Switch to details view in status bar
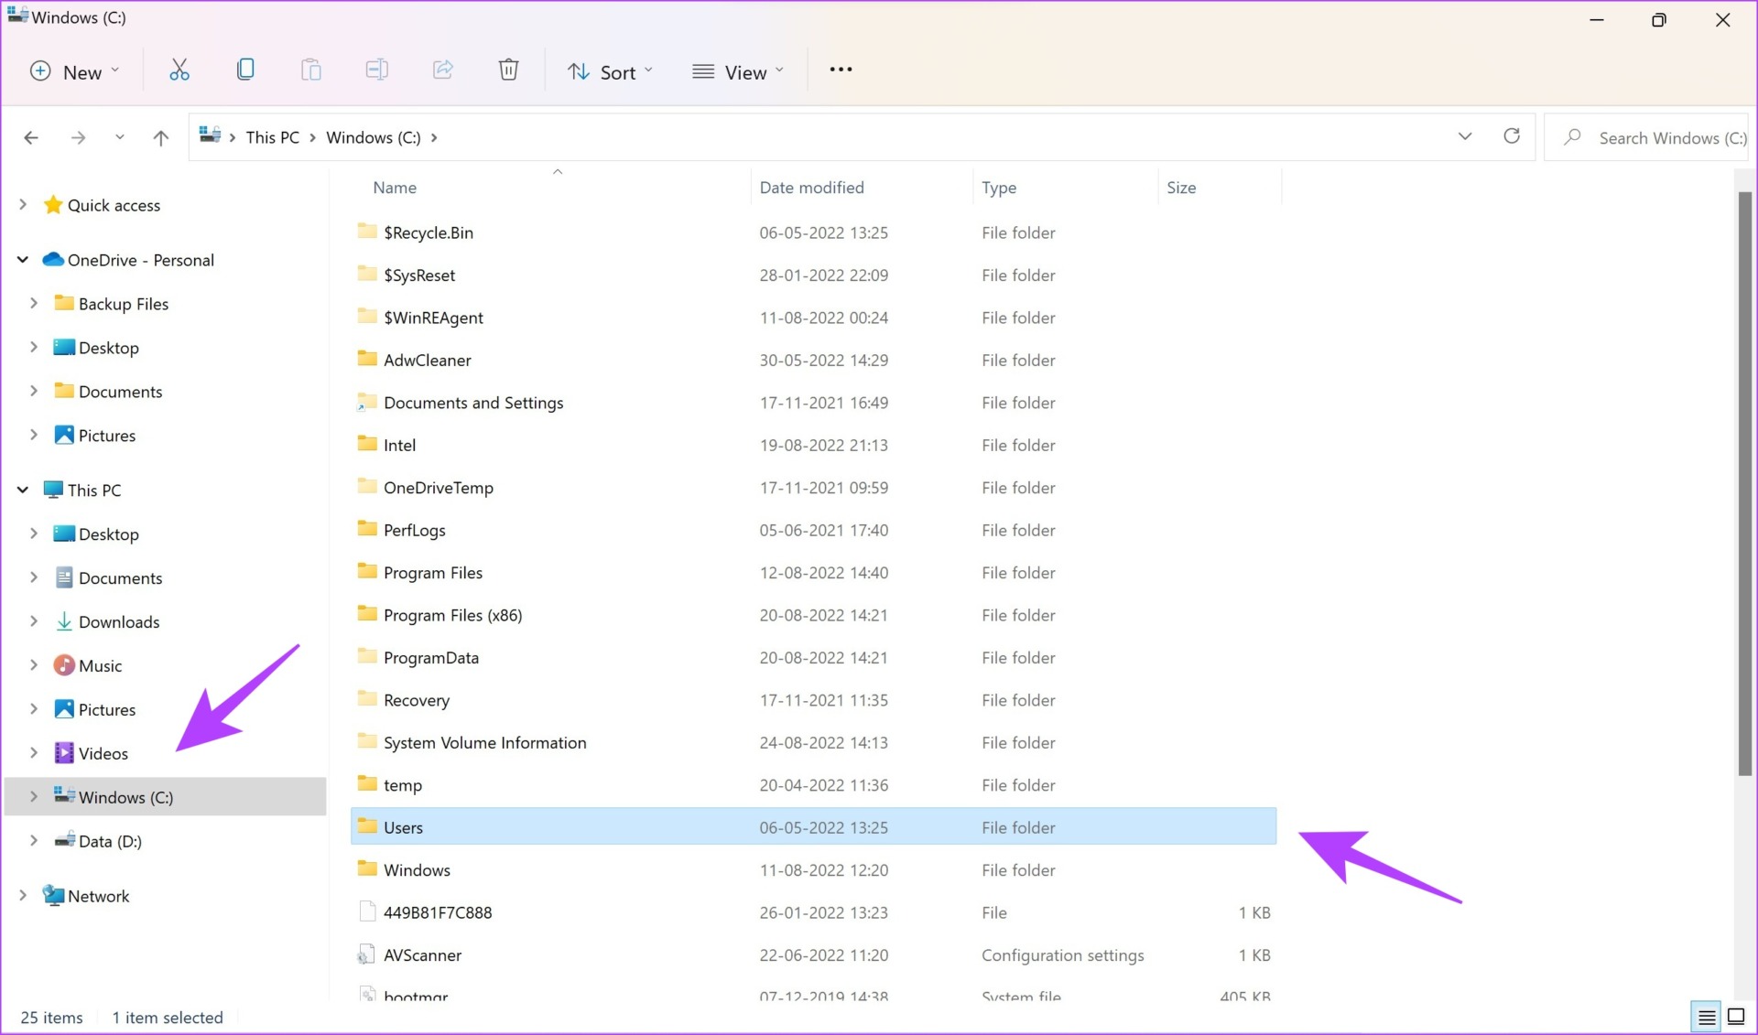Viewport: 1758px width, 1035px height. 1707,1017
